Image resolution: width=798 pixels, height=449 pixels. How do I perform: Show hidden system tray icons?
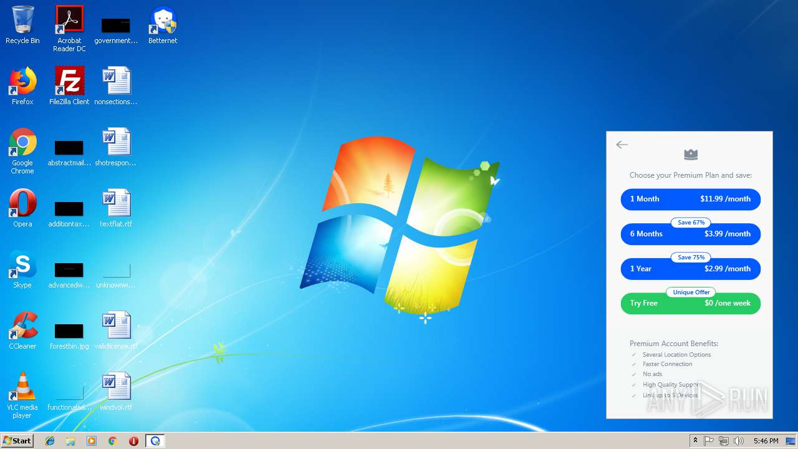coord(696,441)
